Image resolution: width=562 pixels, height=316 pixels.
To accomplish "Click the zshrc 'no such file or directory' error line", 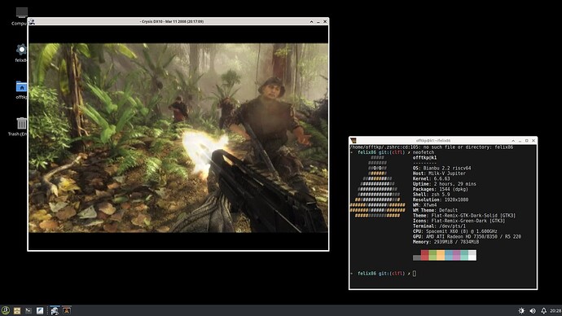I will (432, 147).
